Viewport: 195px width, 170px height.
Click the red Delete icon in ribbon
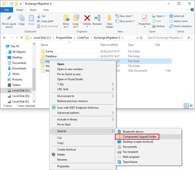87,18
